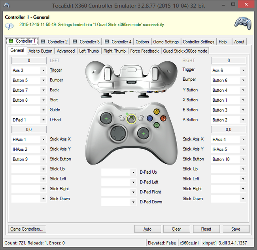Image resolution: width=257 pixels, height=250 pixels.
Task: Expand the Start Button 8 dropdown
Action: [43, 100]
